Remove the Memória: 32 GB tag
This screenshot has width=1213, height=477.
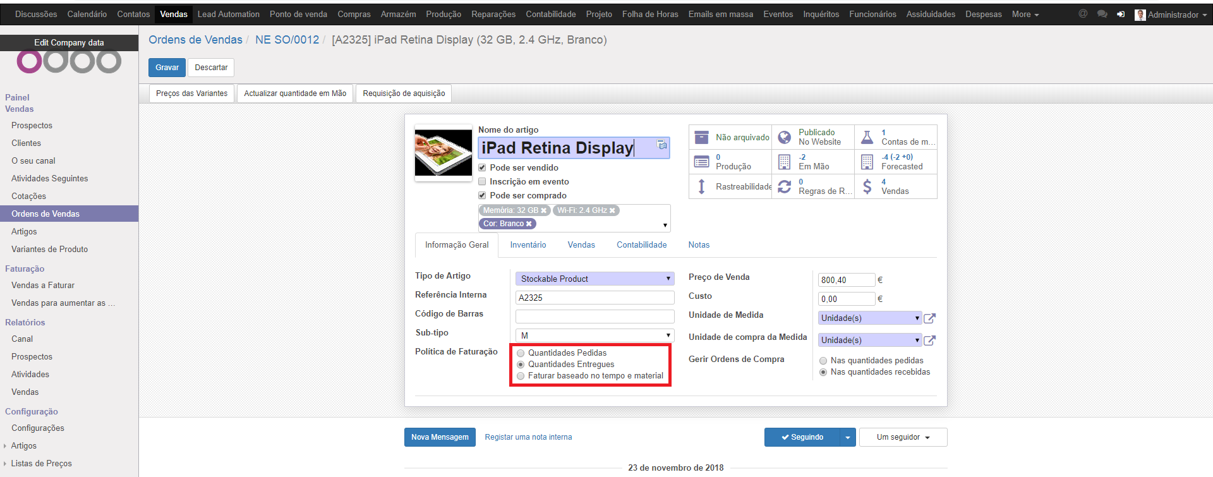tap(543, 210)
